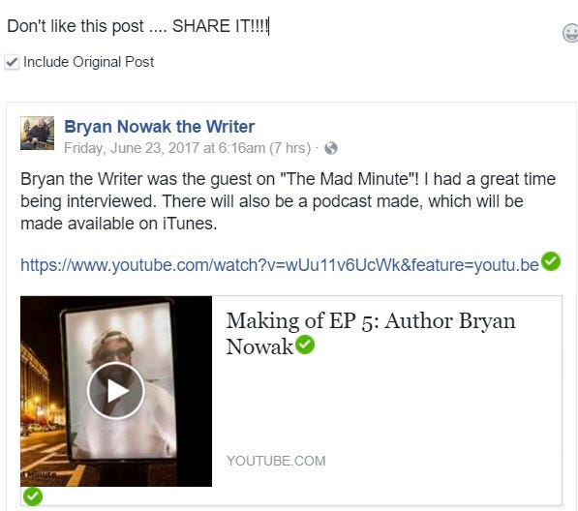This screenshot has width=578, height=511.
Task: Click green checkmark badge beside Nowak title
Action: 305,345
